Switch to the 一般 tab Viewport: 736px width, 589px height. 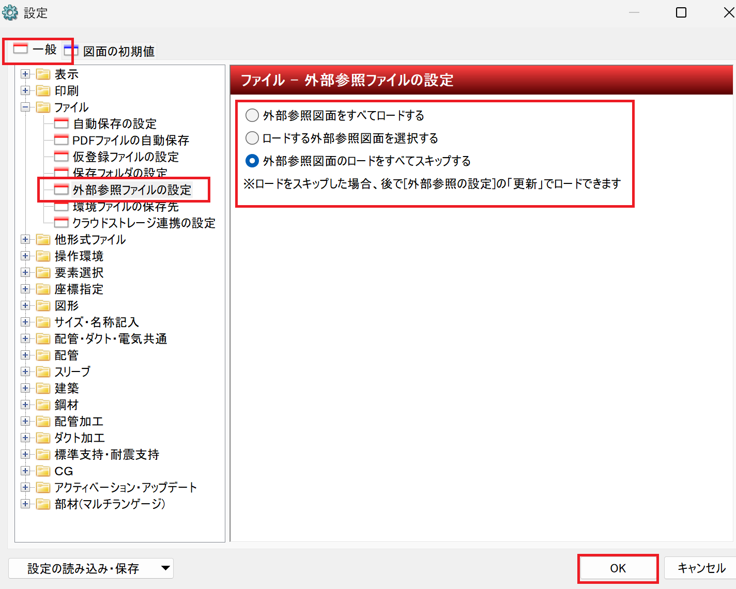[36, 50]
